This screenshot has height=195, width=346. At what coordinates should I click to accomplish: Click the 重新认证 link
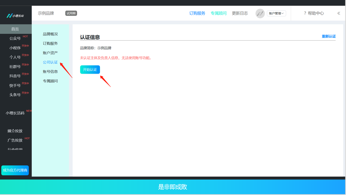pyautogui.click(x=329, y=36)
